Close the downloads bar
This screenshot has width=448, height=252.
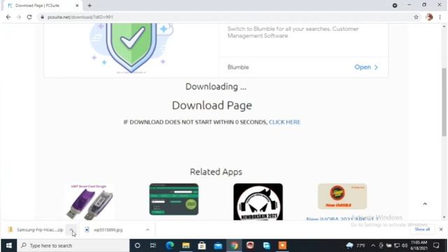pos(441,230)
